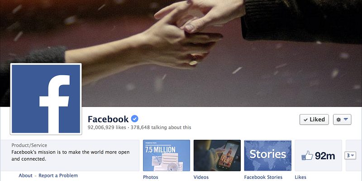This screenshot has width=362, height=181.
Task: Open the Likes tab label
Action: [300, 177]
